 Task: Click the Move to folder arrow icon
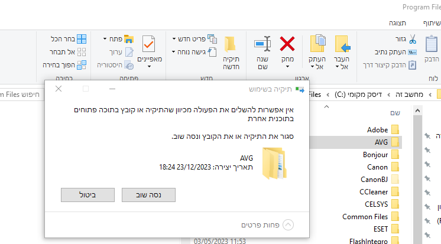click(x=342, y=44)
